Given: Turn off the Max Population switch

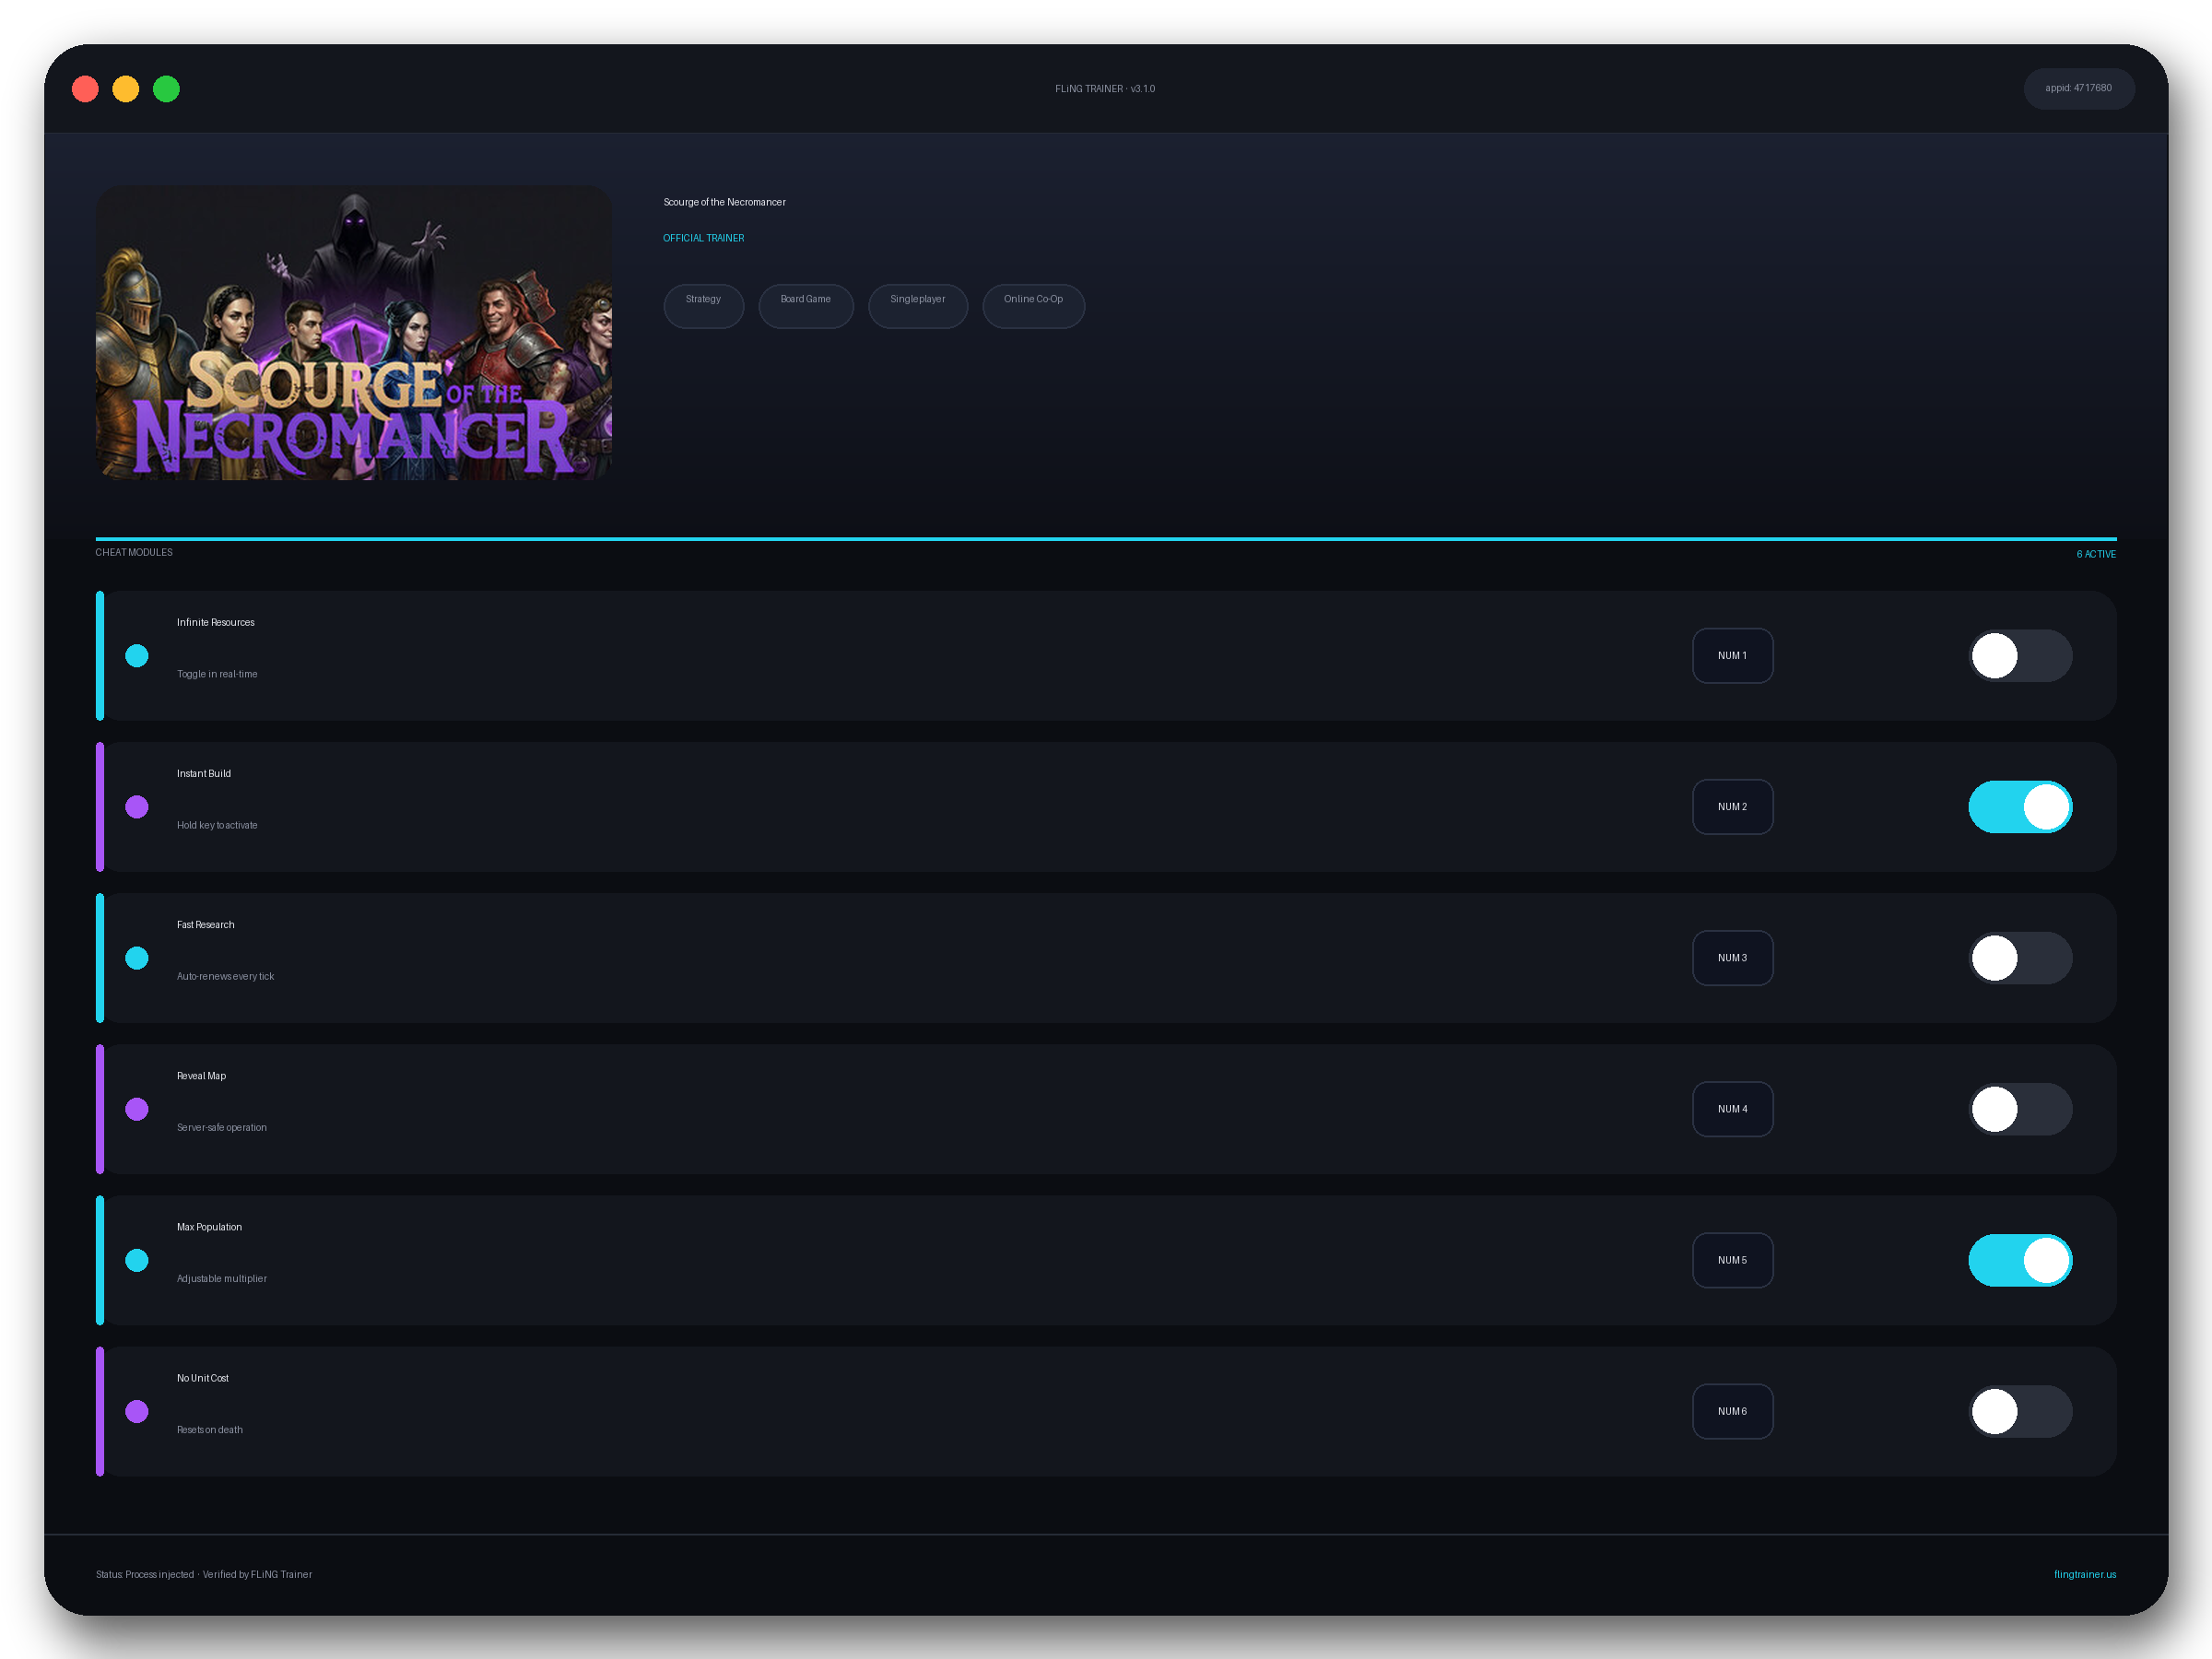Looking at the screenshot, I should (x=2020, y=1260).
